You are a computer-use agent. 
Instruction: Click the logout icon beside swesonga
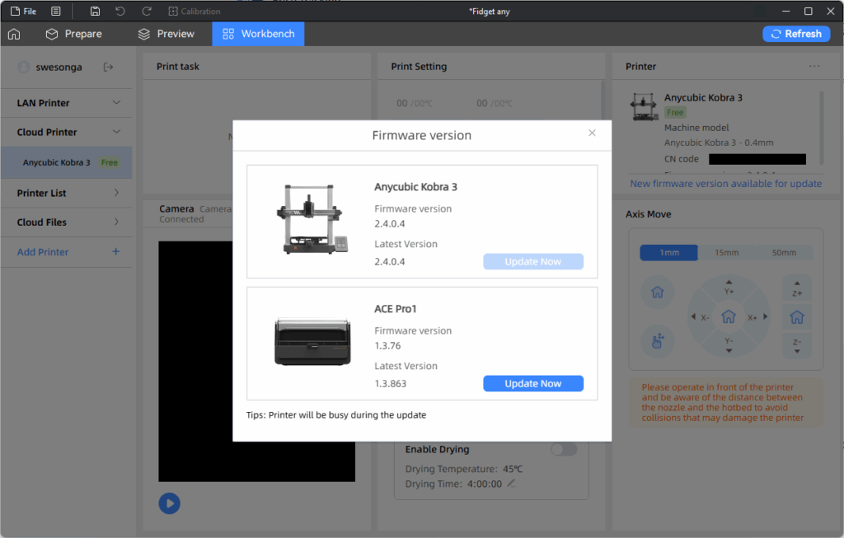pyautogui.click(x=108, y=67)
